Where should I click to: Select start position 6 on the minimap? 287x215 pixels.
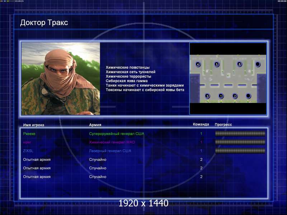point(239,64)
